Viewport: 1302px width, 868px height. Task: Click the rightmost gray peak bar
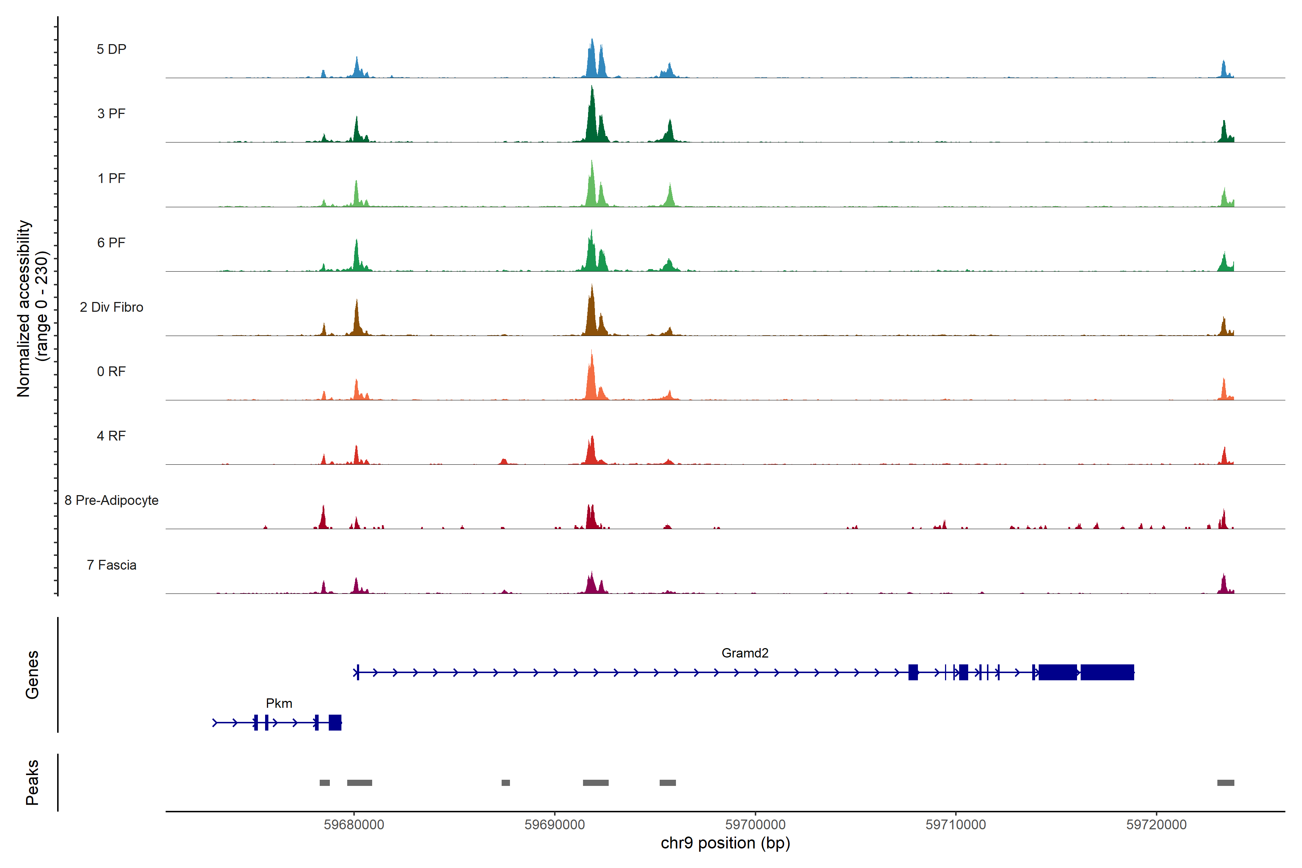click(1226, 783)
